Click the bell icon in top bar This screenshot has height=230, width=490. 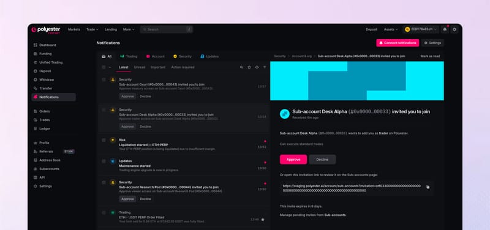[x=445, y=29]
